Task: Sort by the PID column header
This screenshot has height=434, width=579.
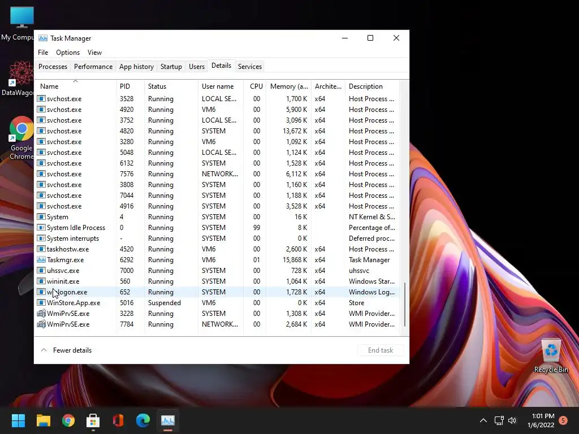Action: [130, 86]
